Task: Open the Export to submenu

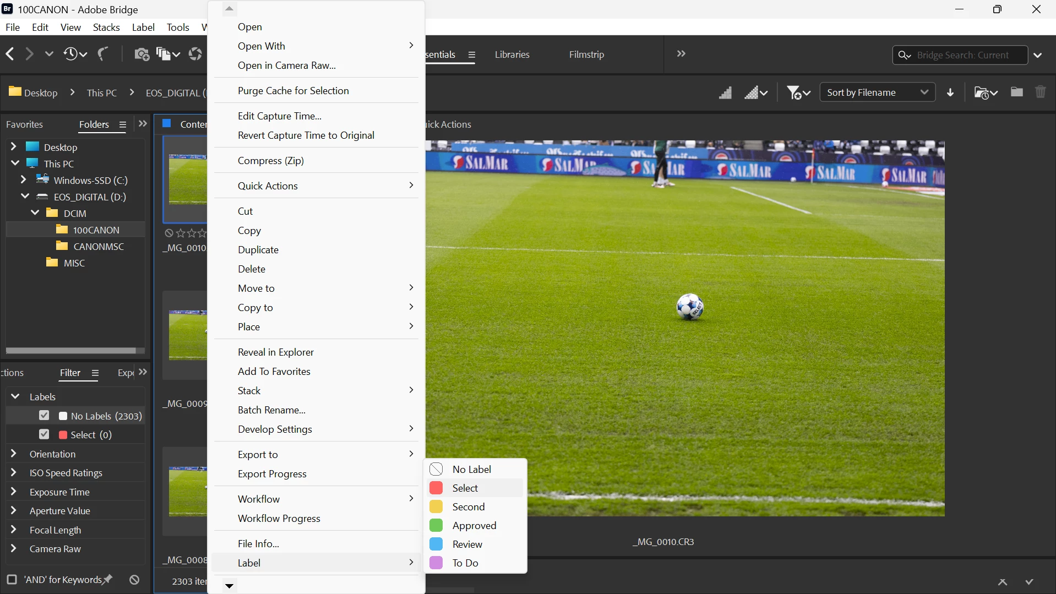Action: coord(316,455)
